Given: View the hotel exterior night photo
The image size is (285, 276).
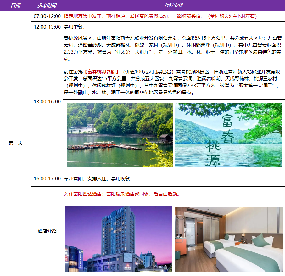Looking at the screenshot, I should (x=118, y=239).
